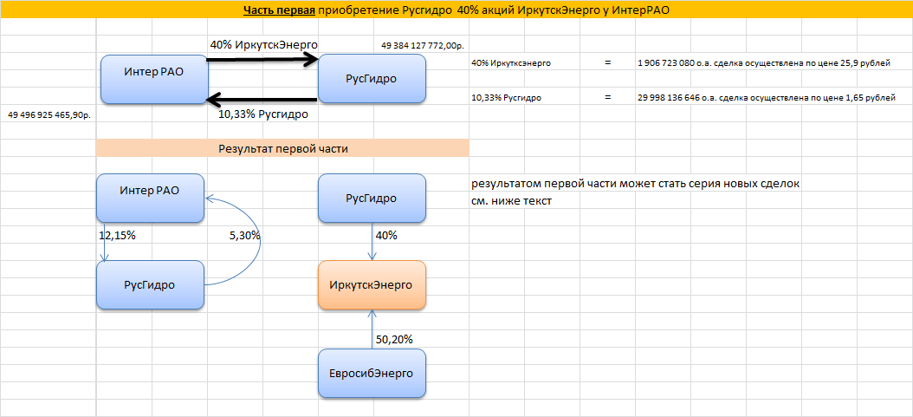The width and height of the screenshot is (913, 417).
Task: Select the ЕвросибЭнерго box
Action: [x=372, y=374]
